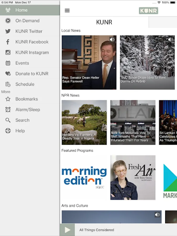Open Sri Lankan story card
This screenshot has height=236, width=177.
(168, 122)
